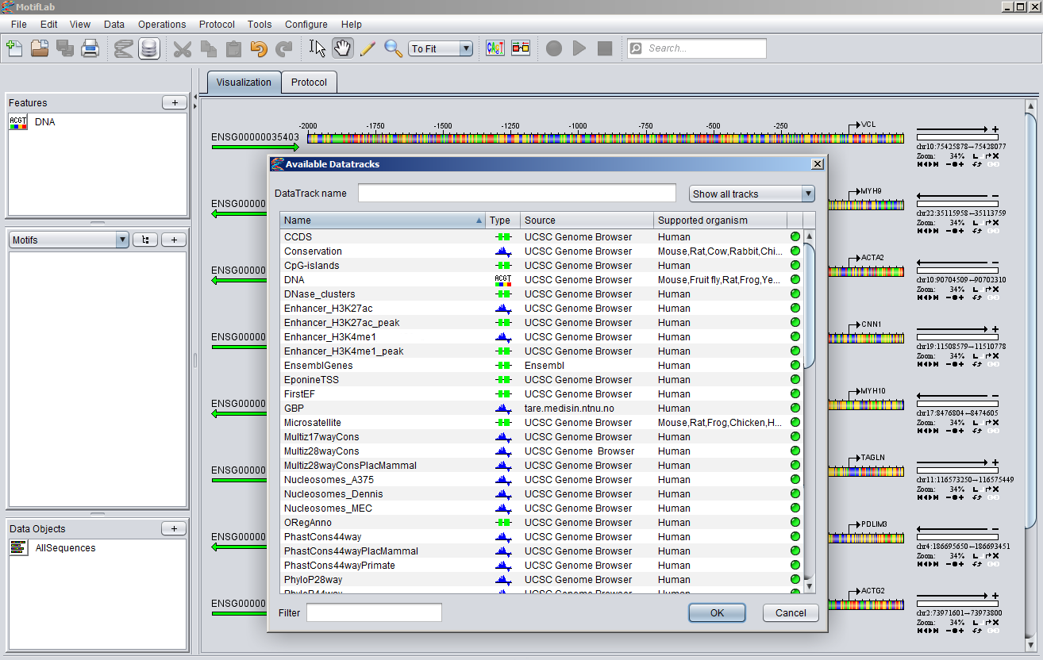Click the Cut scissors icon
Image resolution: width=1043 pixels, height=660 pixels.
[183, 48]
